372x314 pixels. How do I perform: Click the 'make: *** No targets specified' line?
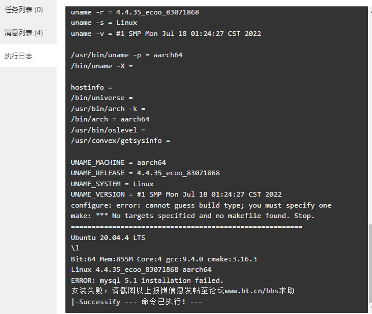tap(193, 216)
